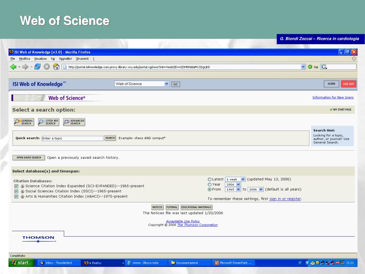Click info icon for Science Citation Index

click(22, 186)
